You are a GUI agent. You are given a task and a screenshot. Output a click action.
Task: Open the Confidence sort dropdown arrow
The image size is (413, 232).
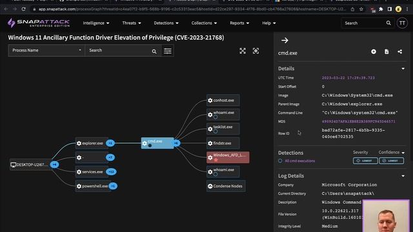pos(403,153)
